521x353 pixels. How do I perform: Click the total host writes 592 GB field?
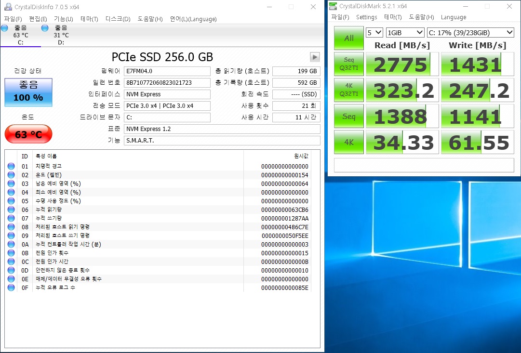(296, 83)
